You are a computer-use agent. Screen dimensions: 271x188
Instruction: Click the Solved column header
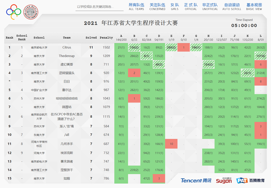(91, 38)
